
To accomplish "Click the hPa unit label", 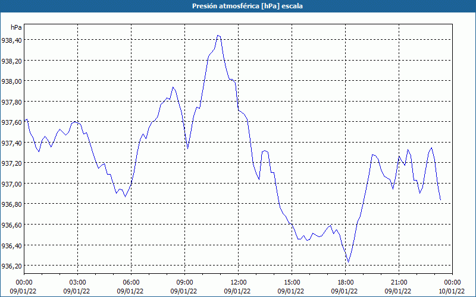I will [x=16, y=27].
